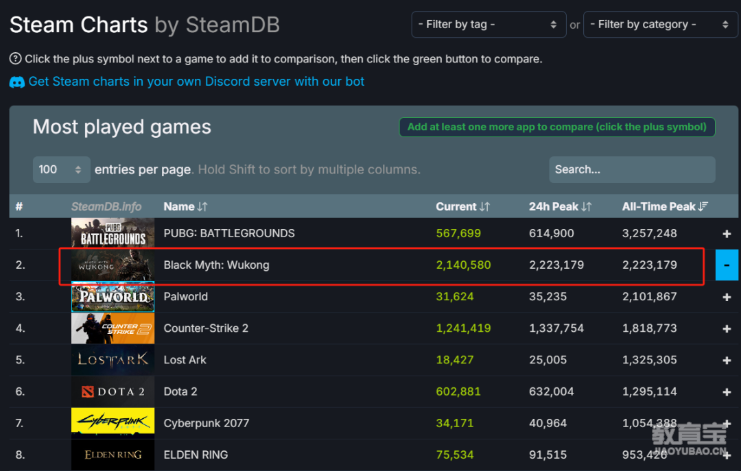This screenshot has width=741, height=471.
Task: Select all-time peak value 2,101,867
Action: click(650, 297)
